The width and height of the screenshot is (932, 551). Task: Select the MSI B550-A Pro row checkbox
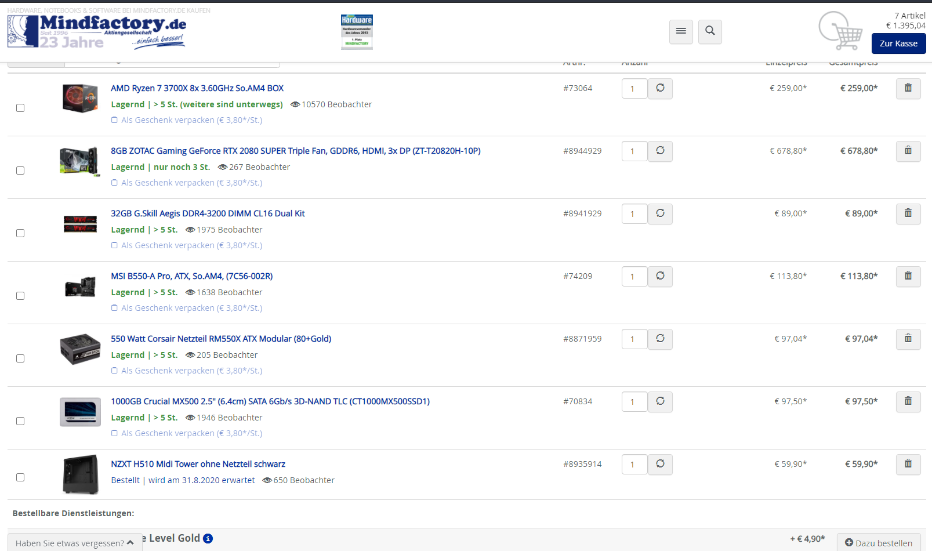click(x=20, y=296)
